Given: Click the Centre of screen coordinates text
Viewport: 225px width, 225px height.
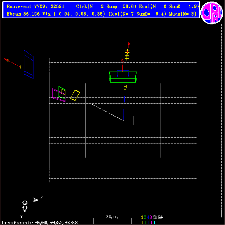Looking at the screenshot, I should pos(40,223).
